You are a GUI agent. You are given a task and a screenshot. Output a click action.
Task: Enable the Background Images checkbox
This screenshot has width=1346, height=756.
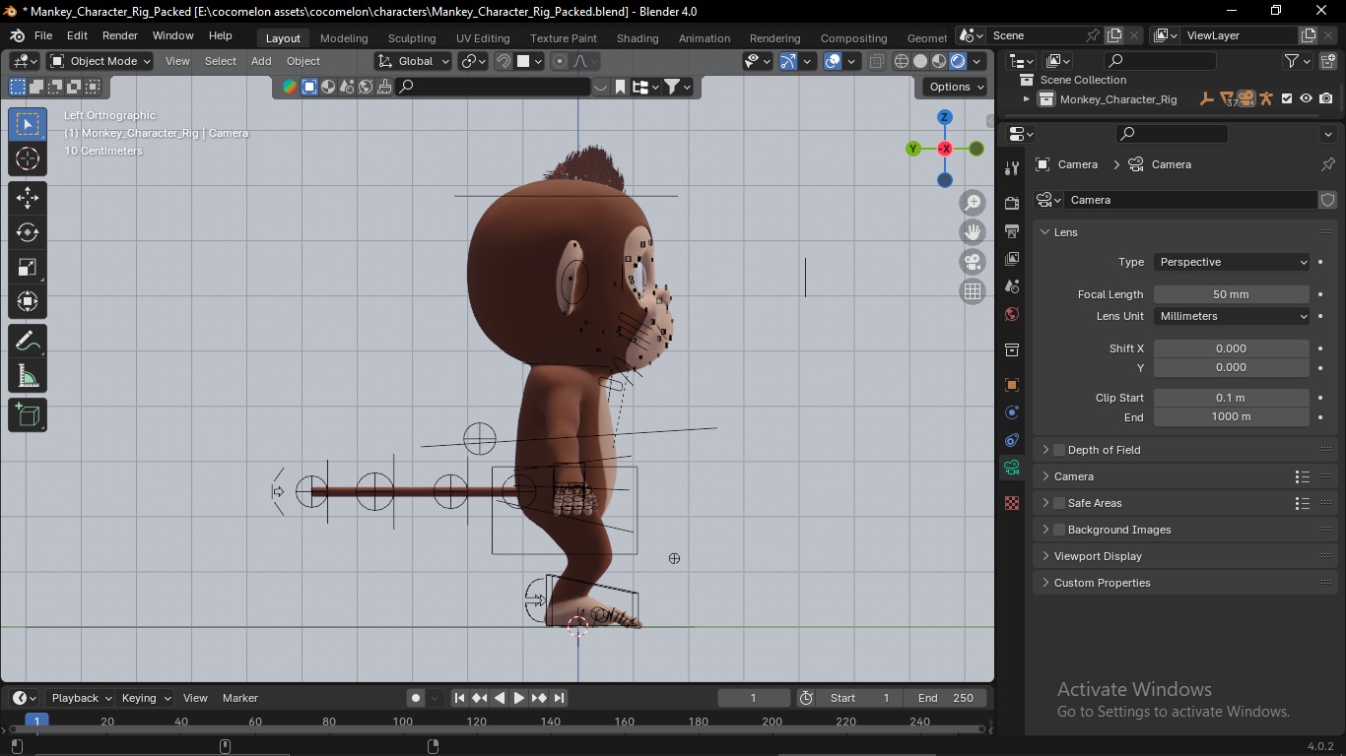[1059, 530]
